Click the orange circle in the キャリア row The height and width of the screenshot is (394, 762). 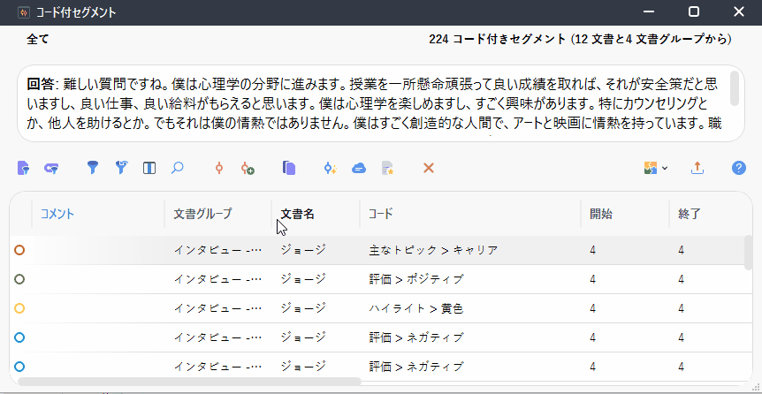tap(20, 250)
